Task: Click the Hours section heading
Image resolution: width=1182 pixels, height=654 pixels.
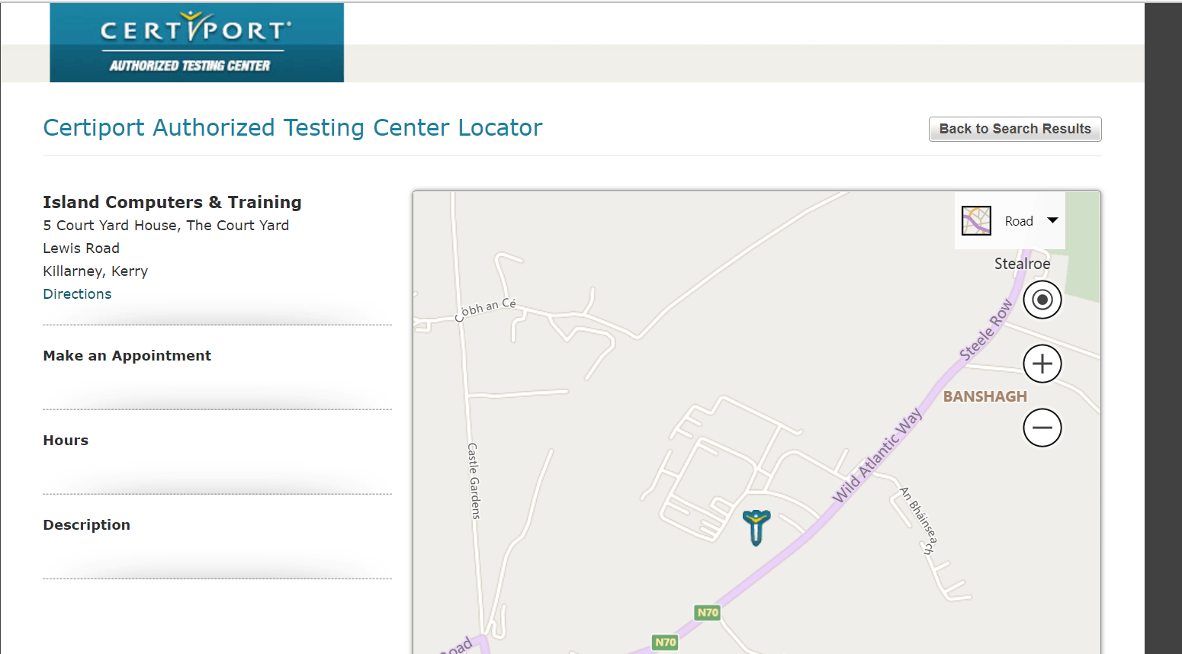Action: coord(66,441)
